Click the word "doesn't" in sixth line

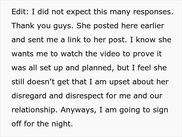pos(41,82)
